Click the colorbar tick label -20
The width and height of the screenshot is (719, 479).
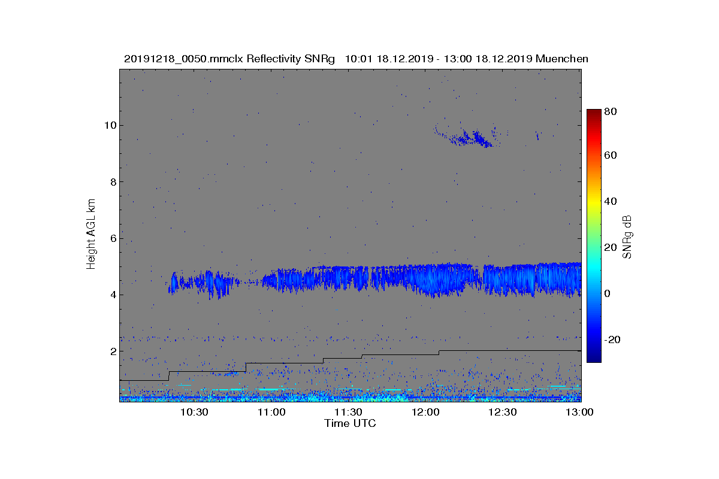click(612, 339)
